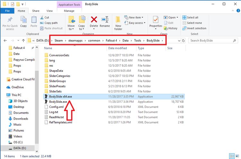Click the search magnifier icon
The height and width of the screenshot is (159, 241).
[234, 40]
